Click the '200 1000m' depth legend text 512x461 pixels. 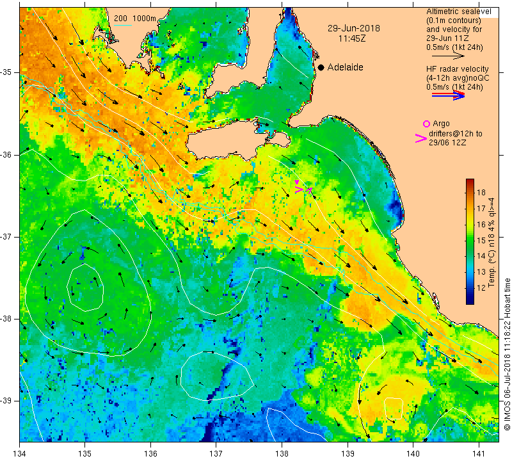click(135, 19)
